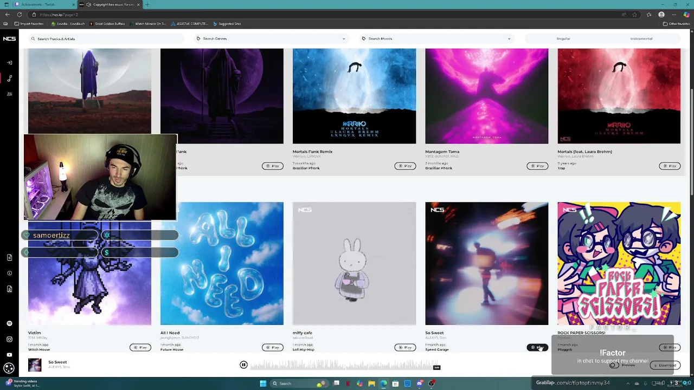Viewport: 694px width, 390px height.
Task: Open the Import favorites bookmark
Action: pos(29,24)
